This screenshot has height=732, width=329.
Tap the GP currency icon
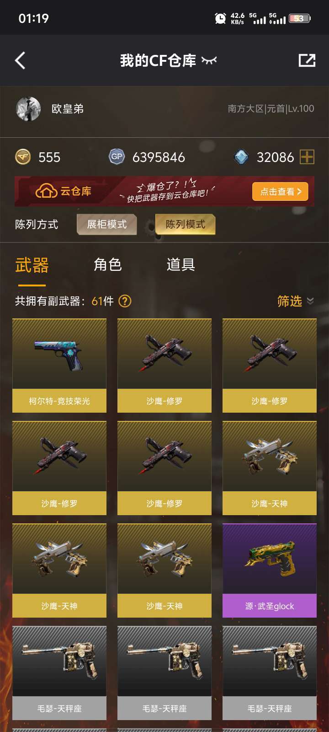[x=117, y=157]
